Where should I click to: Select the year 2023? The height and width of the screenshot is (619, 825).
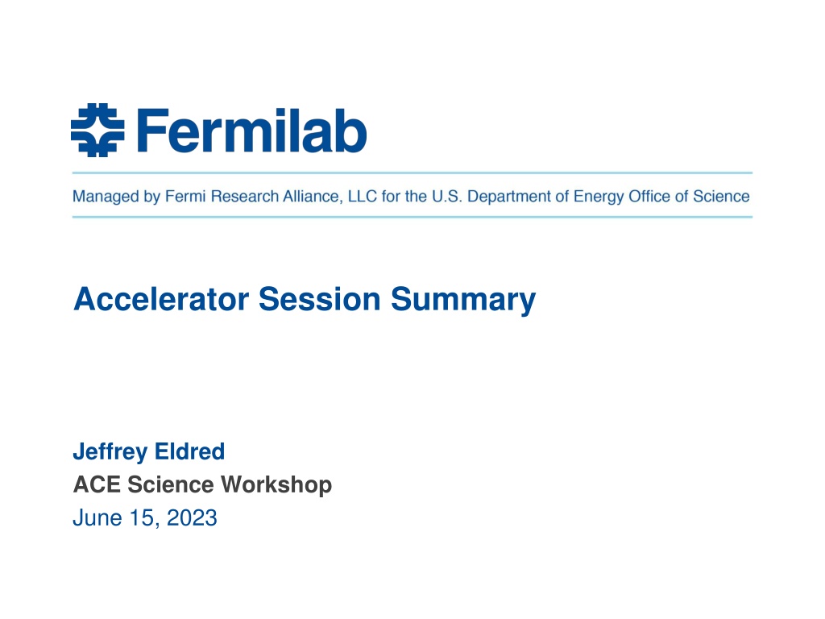(x=192, y=517)
